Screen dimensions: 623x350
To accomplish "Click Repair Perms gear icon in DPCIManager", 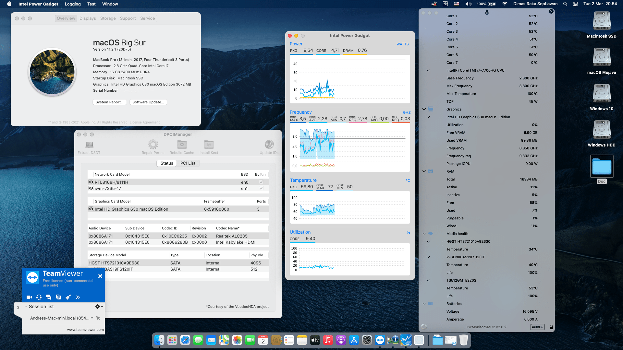I will coord(153,144).
